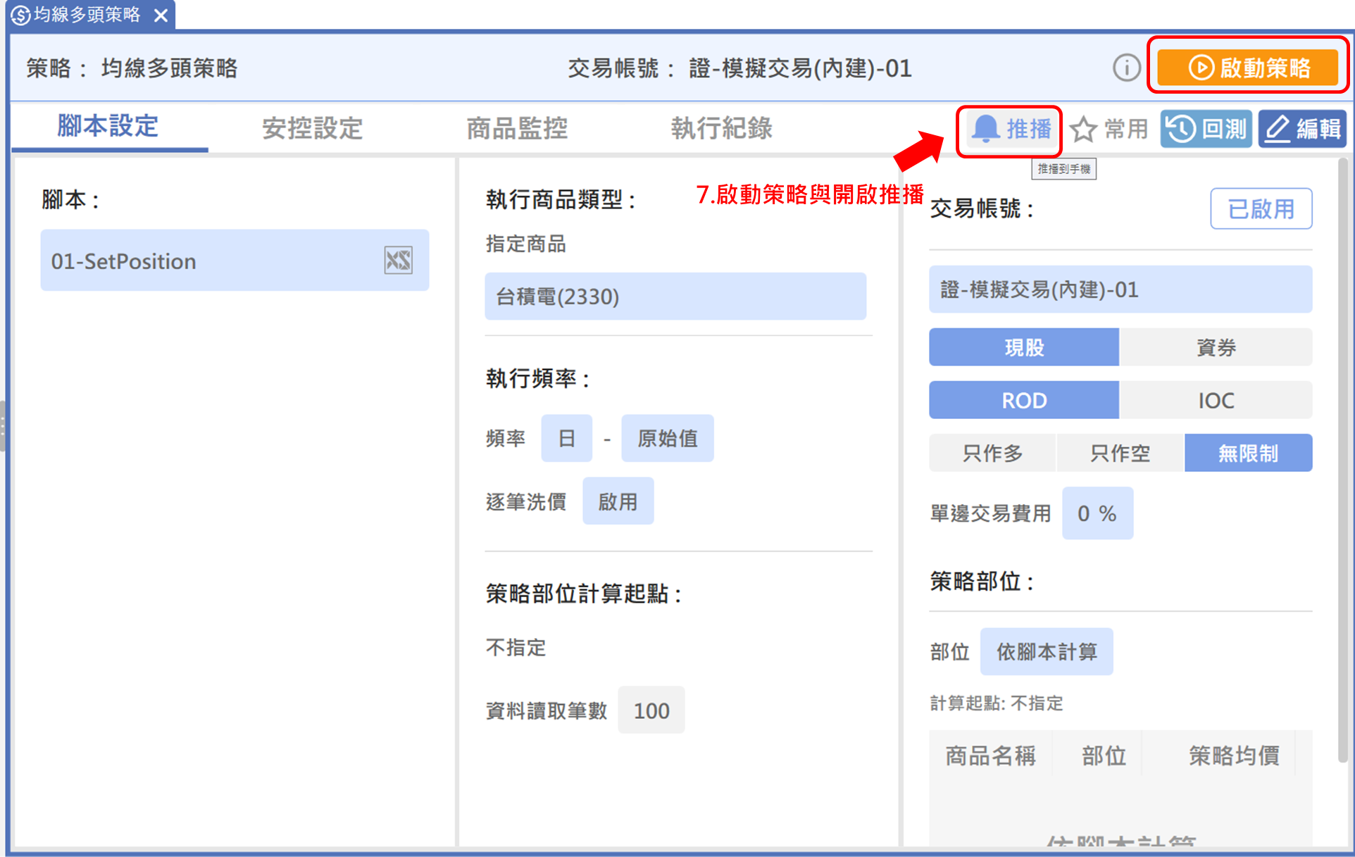Switch to the 安控設定 tab
Viewport: 1355px width, 857px height.
point(312,128)
